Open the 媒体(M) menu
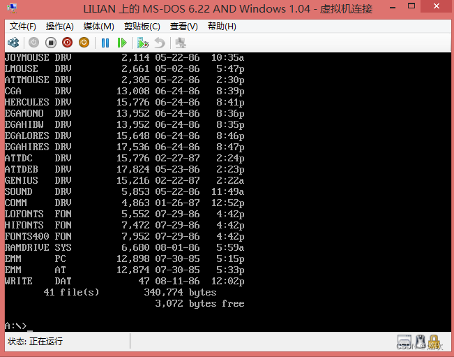This screenshot has width=454, height=357. pos(99,27)
